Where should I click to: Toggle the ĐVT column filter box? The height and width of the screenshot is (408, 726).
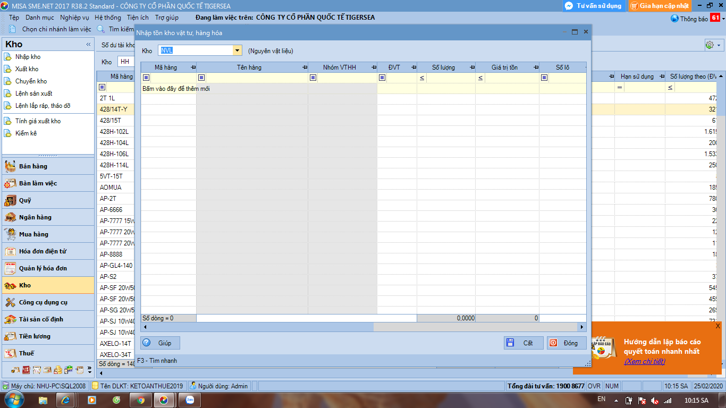coord(382,78)
